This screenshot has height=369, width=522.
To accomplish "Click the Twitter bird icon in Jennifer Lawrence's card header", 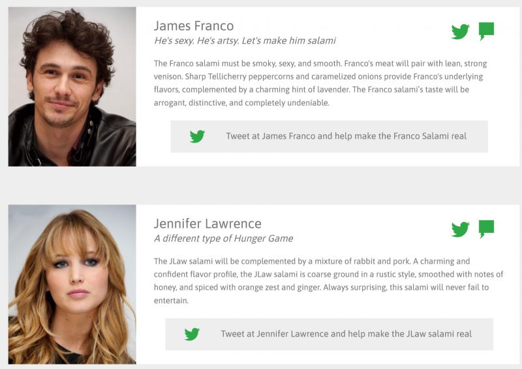I will click(x=460, y=229).
